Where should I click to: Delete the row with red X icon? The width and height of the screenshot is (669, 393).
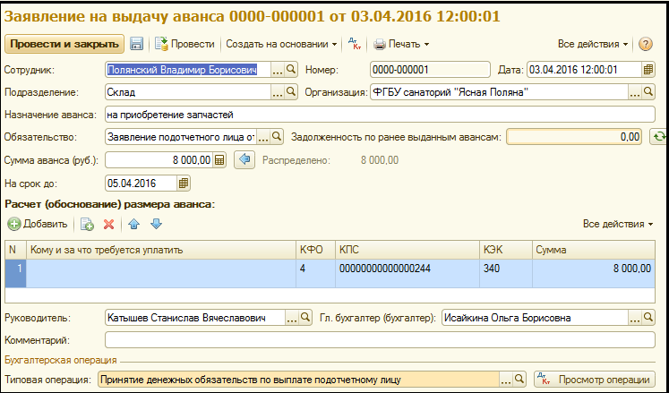[x=108, y=224]
